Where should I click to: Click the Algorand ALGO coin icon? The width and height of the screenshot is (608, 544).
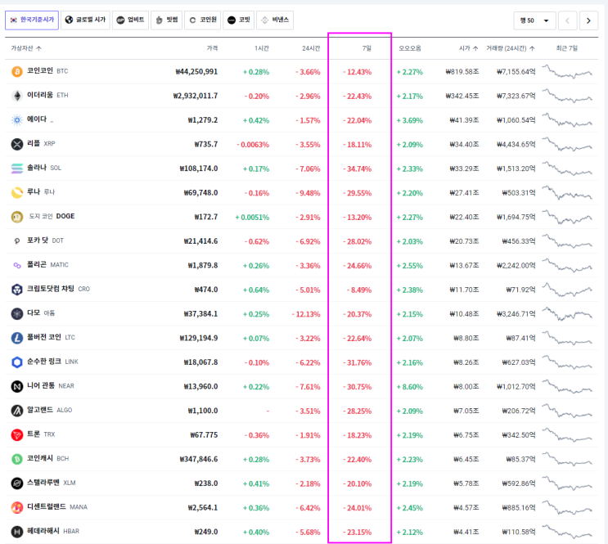click(x=16, y=411)
